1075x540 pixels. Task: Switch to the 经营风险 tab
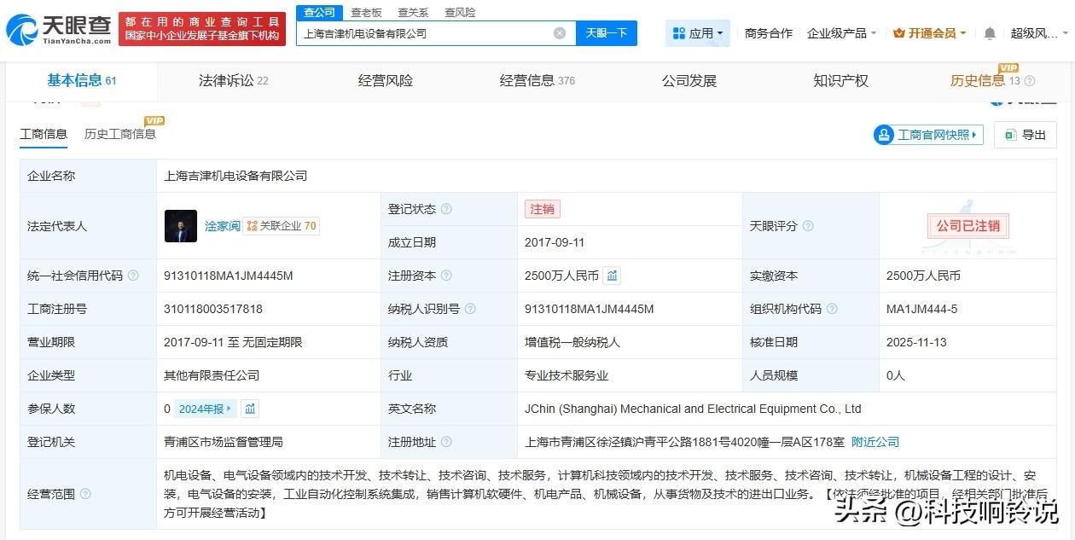386,80
